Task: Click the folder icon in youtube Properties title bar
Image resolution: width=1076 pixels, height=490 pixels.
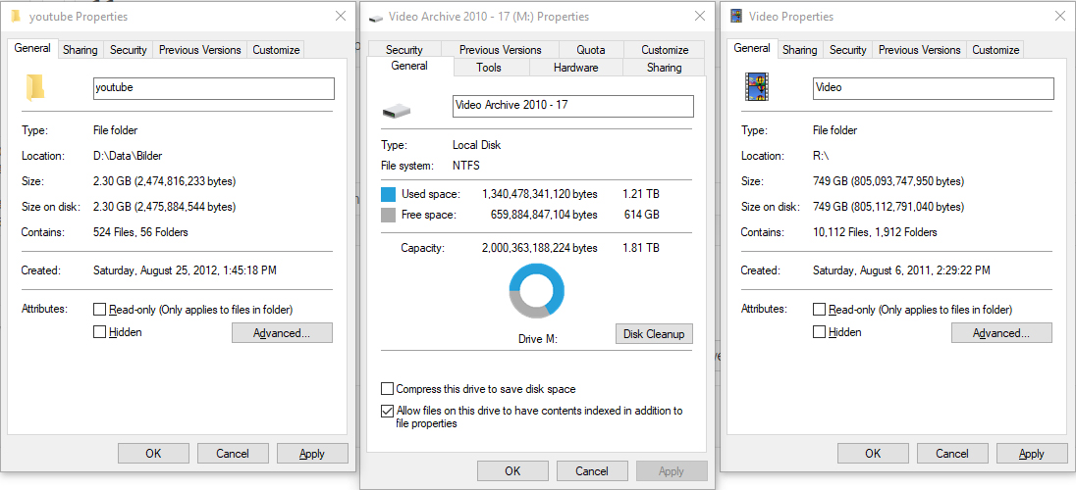Action: tap(16, 17)
